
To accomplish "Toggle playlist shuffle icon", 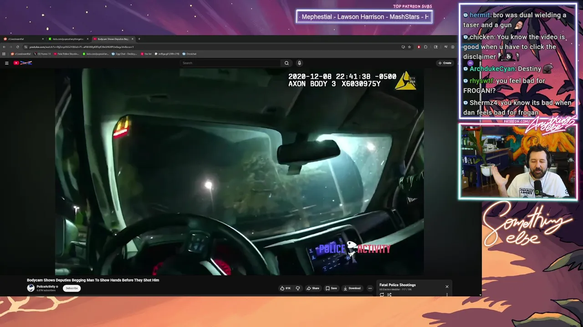I will (389, 295).
